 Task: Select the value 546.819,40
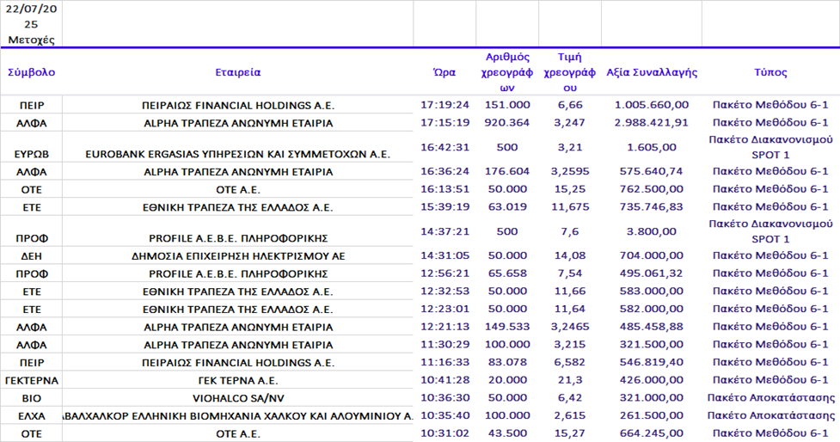[652, 362]
